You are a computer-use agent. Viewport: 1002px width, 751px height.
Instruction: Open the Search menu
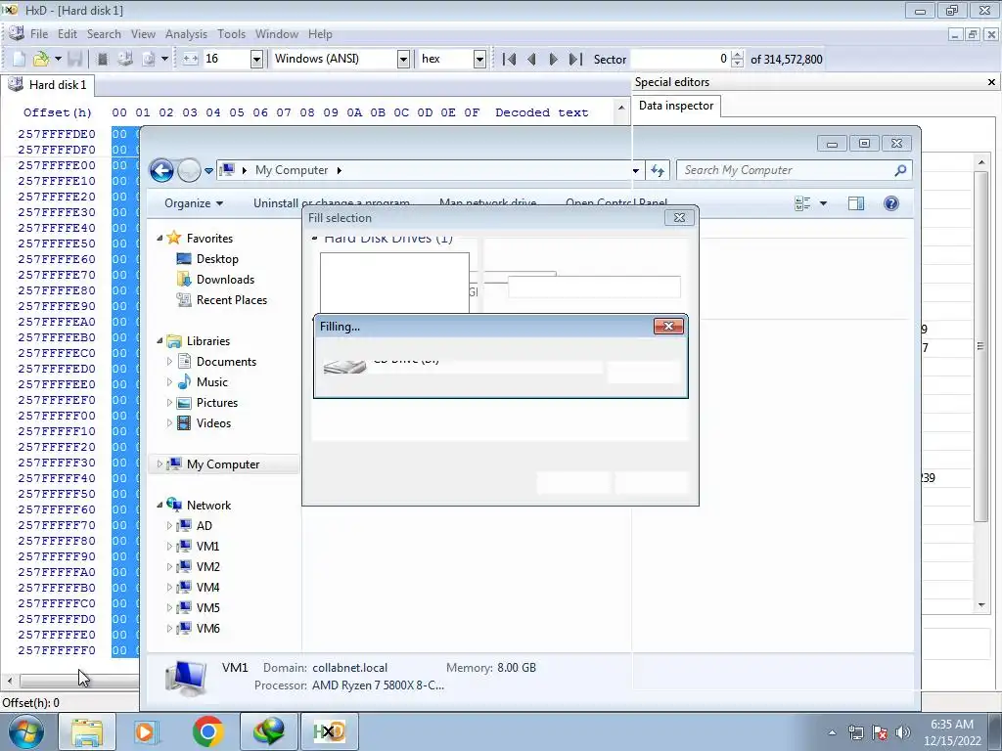[x=104, y=34]
